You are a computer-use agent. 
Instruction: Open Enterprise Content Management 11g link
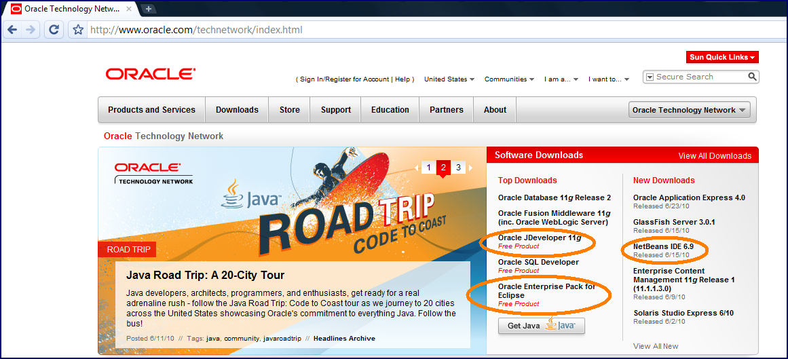[x=684, y=280]
